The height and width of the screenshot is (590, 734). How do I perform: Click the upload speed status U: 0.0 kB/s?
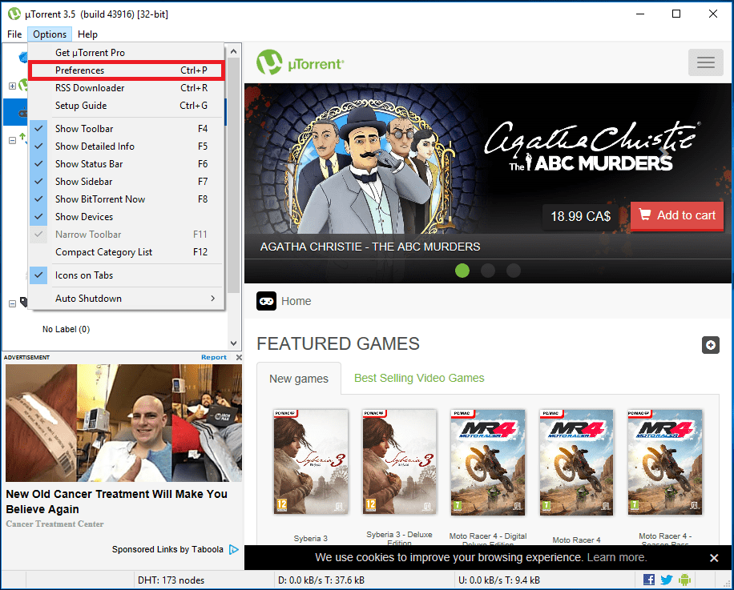pos(499,580)
